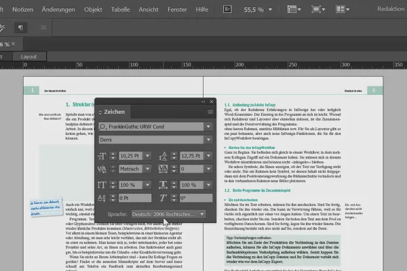Open the Notizen menu

pyautogui.click(x=23, y=9)
